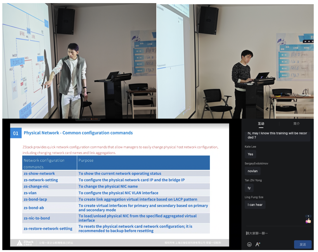This screenshot has height=252, width=318.
Task: Select the SergeyEvdokimov username
Action: [256, 163]
